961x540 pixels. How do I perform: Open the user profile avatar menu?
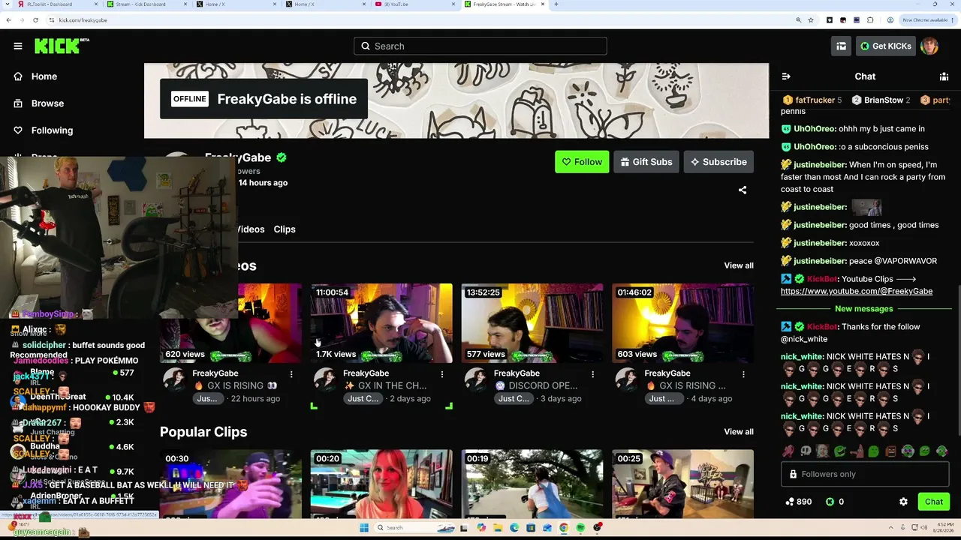929,46
